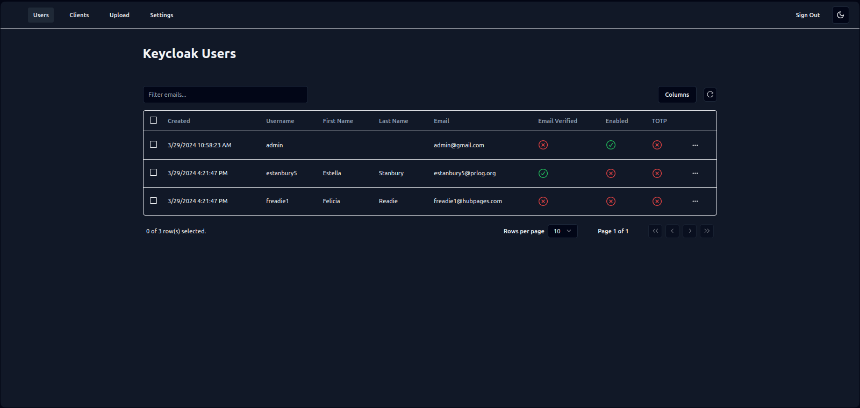
Task: Click admin's Enabled green check icon
Action: click(x=611, y=145)
